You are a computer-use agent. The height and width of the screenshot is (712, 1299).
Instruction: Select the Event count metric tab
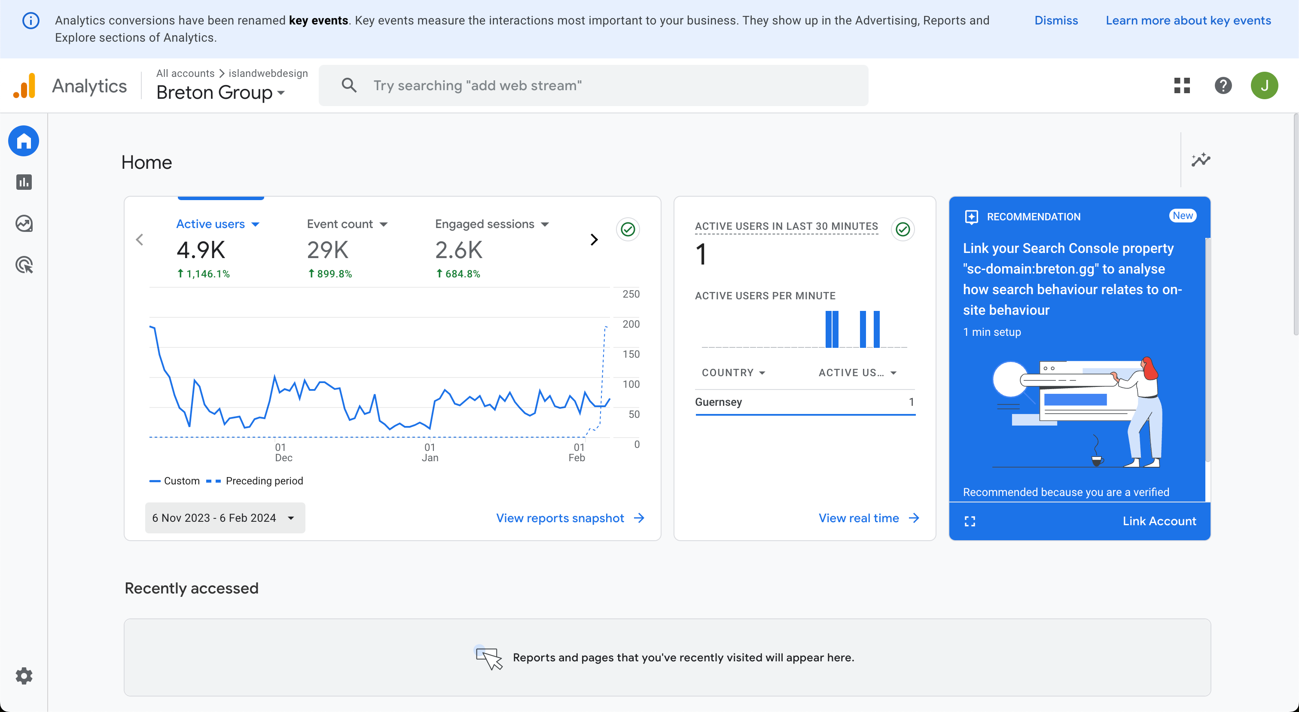[x=340, y=224]
